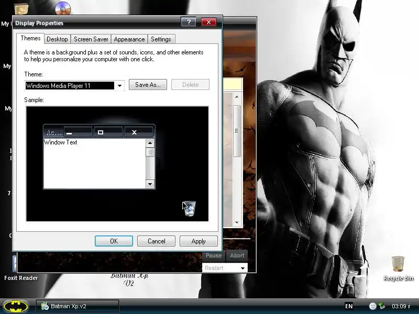Close the Display Properties dialog
Image resolution: width=419 pixels, height=314 pixels.
point(208,22)
